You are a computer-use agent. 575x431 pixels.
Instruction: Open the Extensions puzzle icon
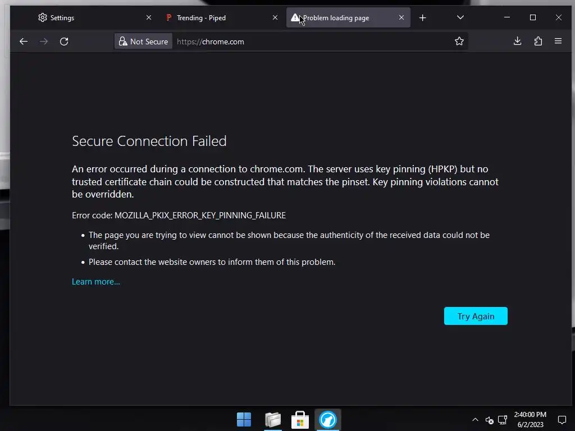click(x=538, y=42)
